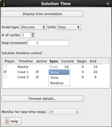Toggle the Master player checkbox
The width and height of the screenshot is (112, 127).
click(x=5, y=67)
